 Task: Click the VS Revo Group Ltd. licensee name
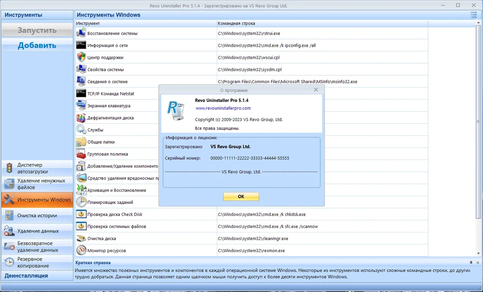[x=230, y=147]
